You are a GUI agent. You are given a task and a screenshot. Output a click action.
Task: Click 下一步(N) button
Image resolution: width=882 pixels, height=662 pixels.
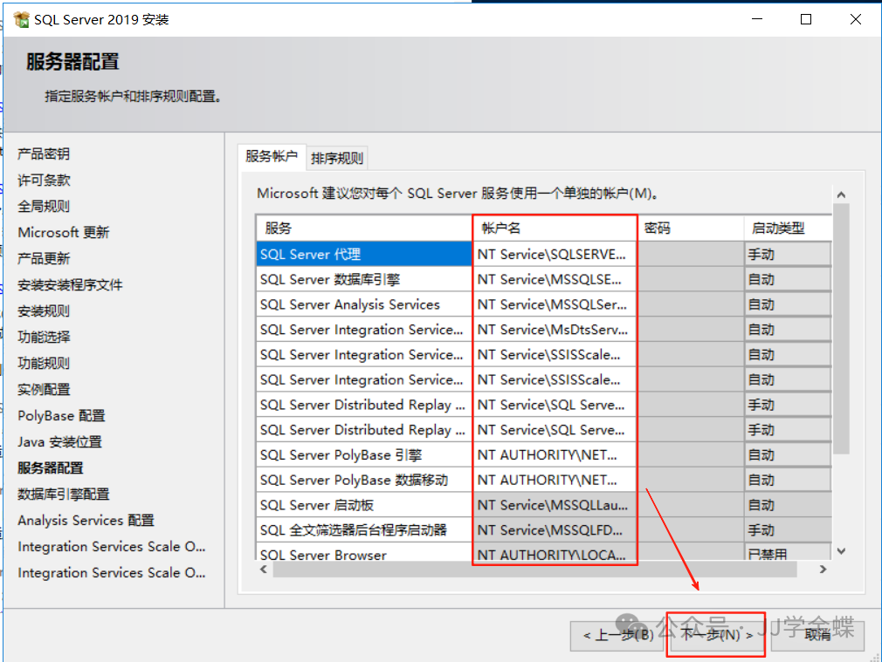(717, 635)
